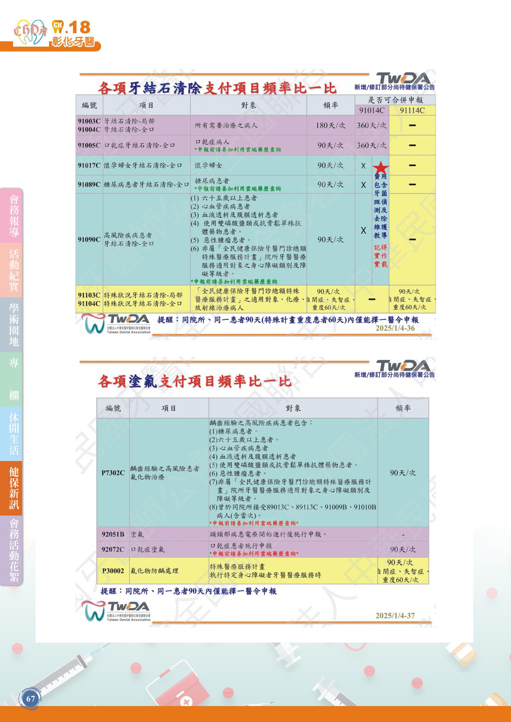Click the page number 67 badge
The width and height of the screenshot is (511, 722).
tap(31, 699)
